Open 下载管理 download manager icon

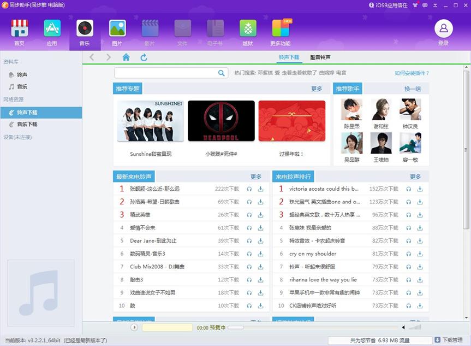pos(438,340)
